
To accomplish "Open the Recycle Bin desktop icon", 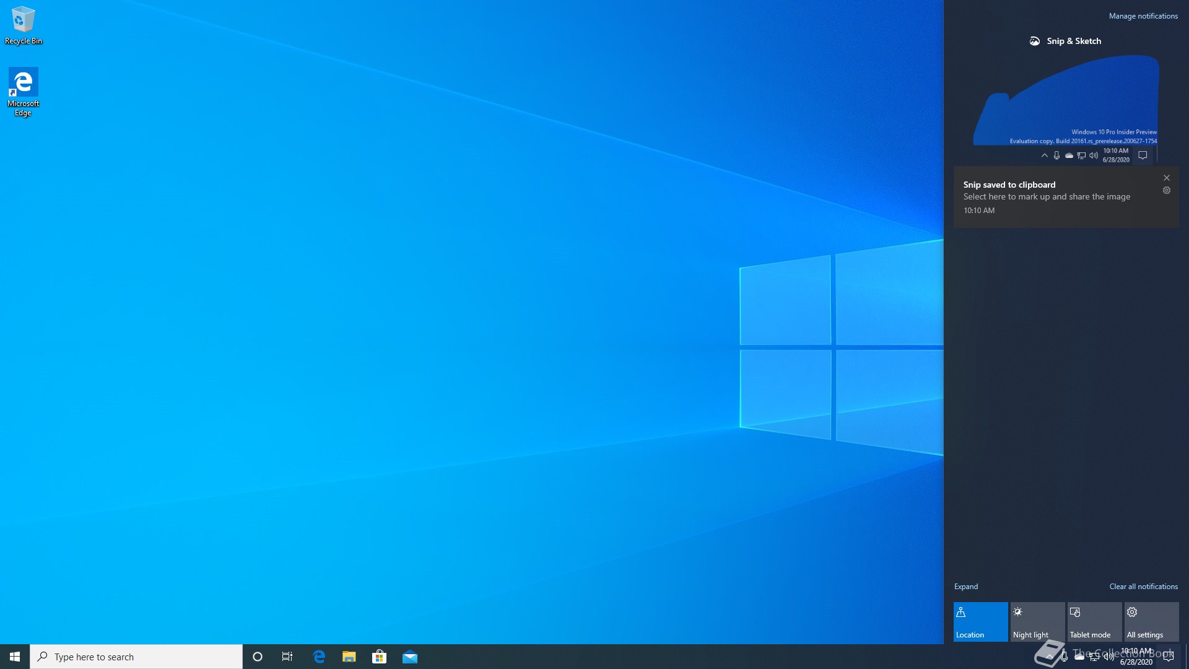I will [23, 25].
